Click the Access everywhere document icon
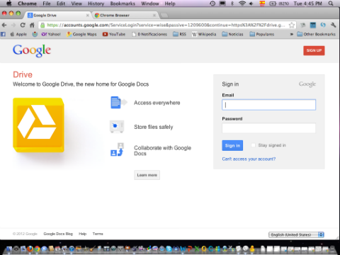 click(119, 103)
